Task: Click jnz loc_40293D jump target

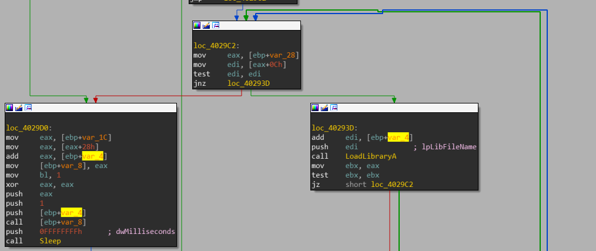Action: 249,83
